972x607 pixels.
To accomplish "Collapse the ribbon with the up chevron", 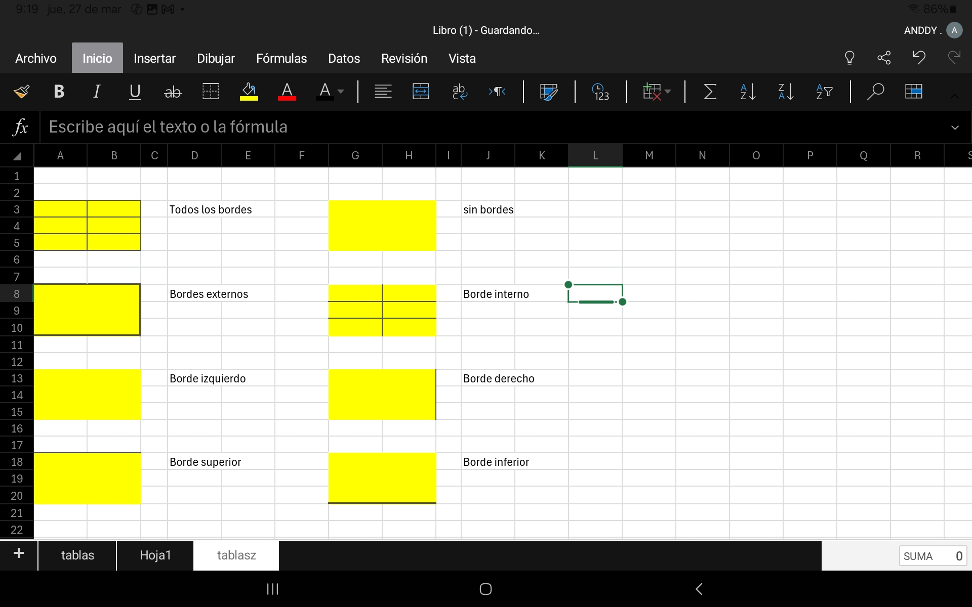I will point(954,96).
